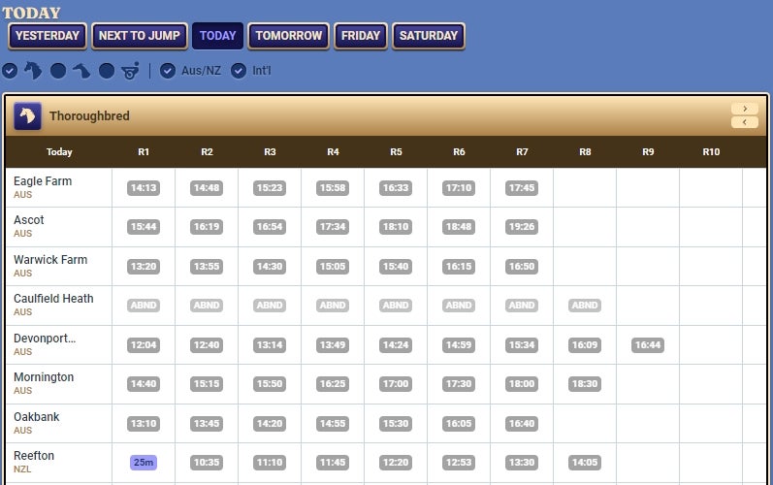The height and width of the screenshot is (485, 773).
Task: Toggle the greyhound racing checkbox
Action: 58,71
